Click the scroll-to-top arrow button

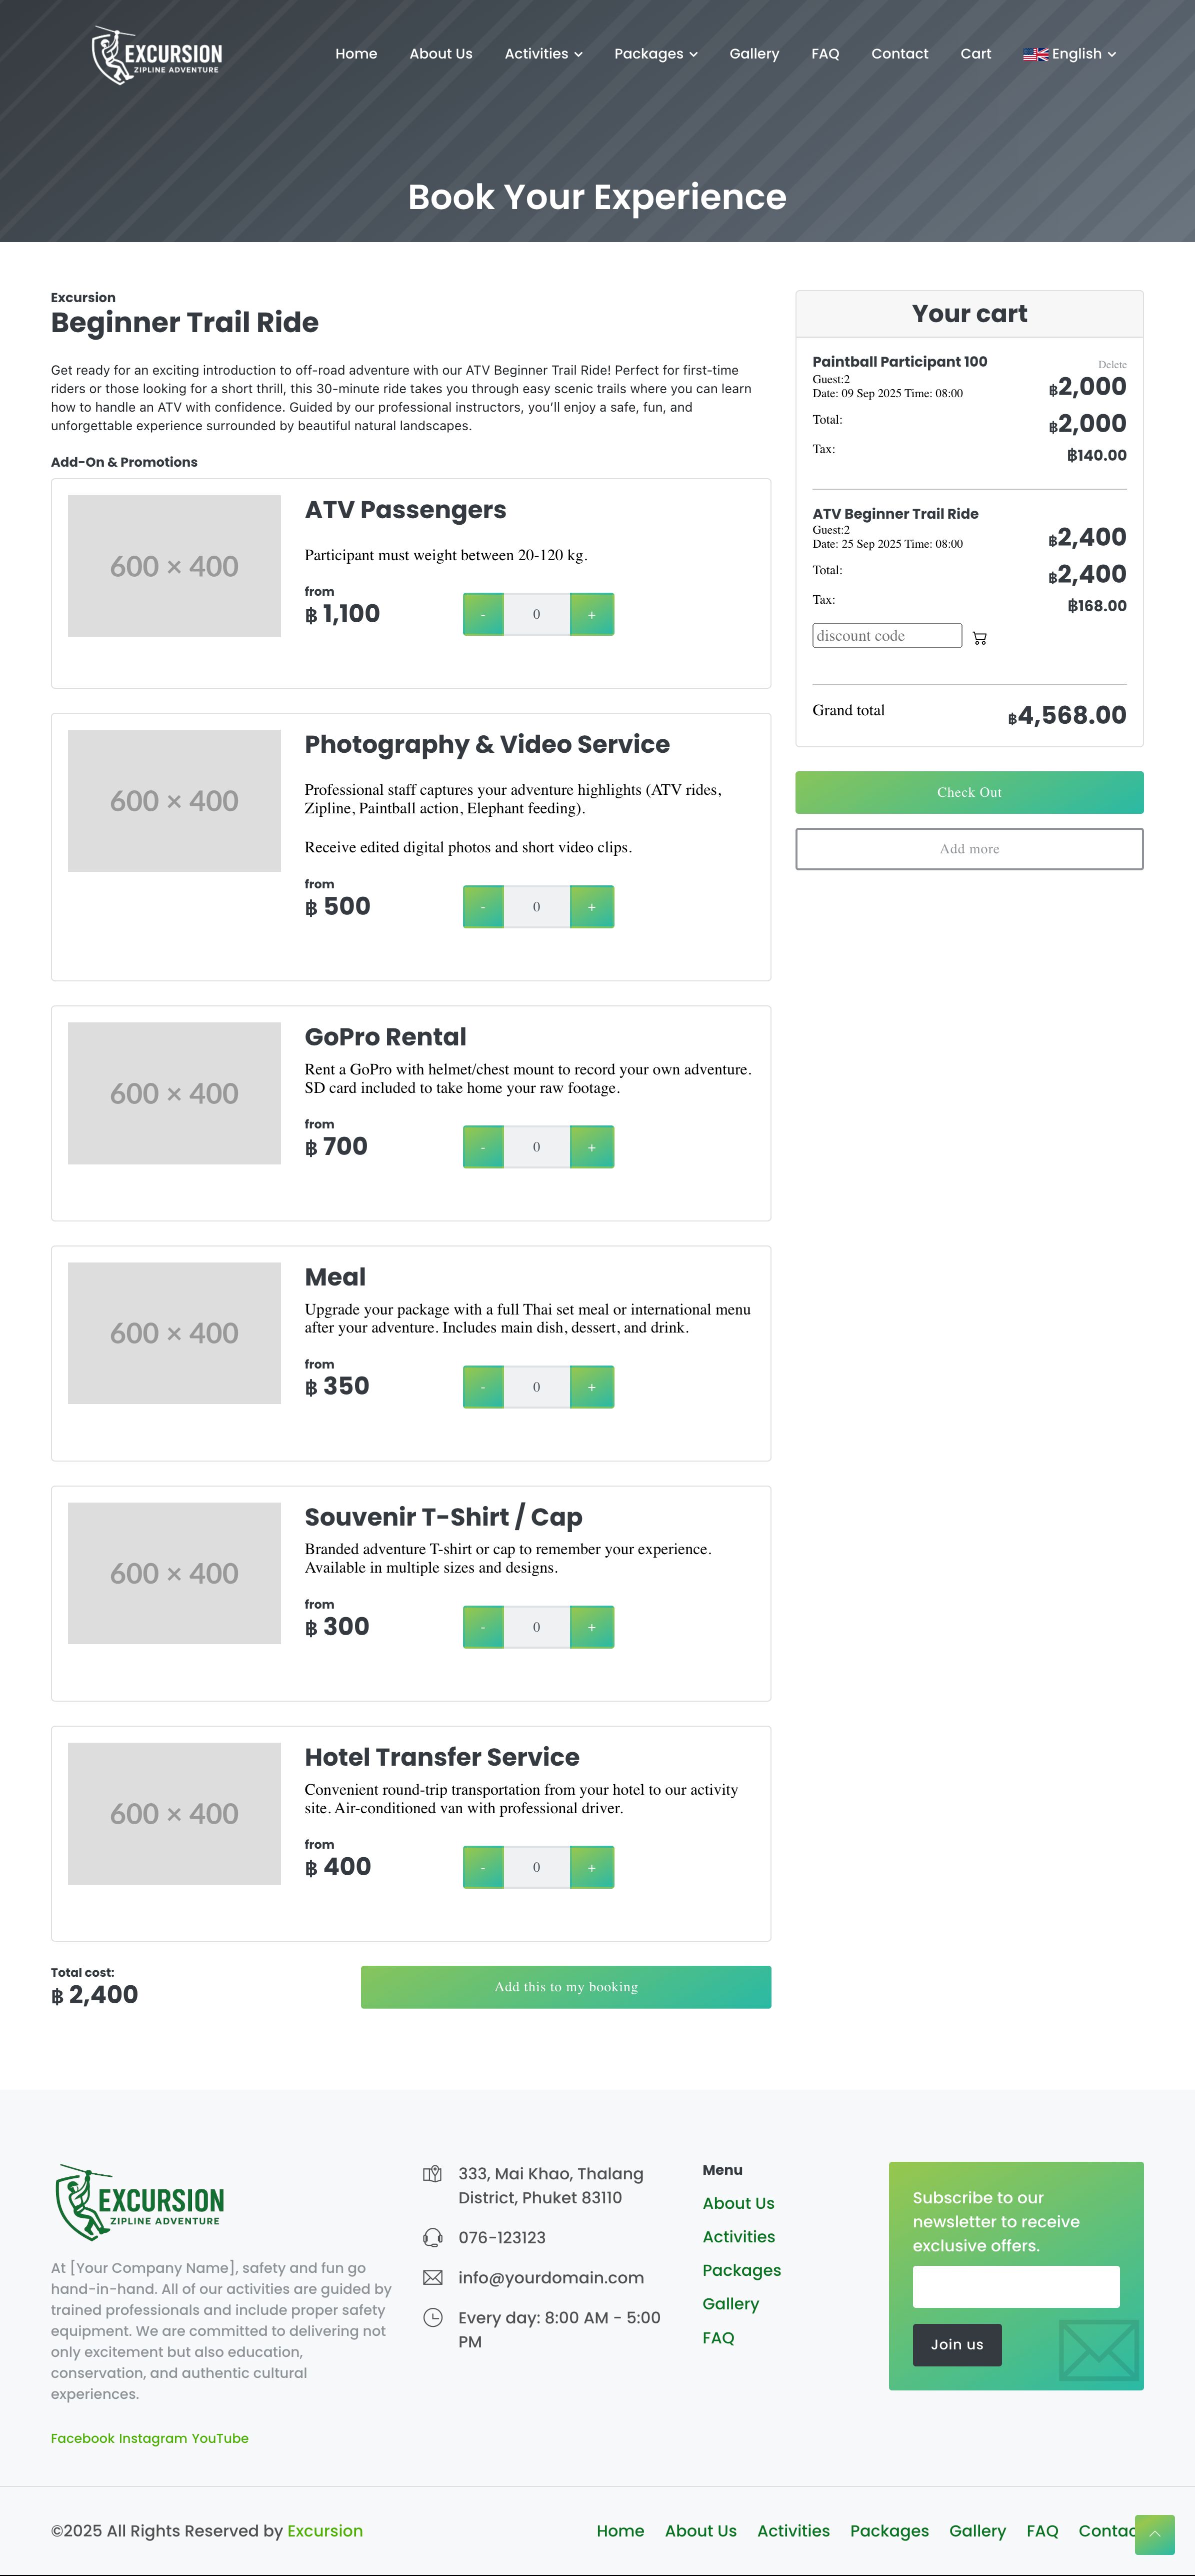1154,2533
